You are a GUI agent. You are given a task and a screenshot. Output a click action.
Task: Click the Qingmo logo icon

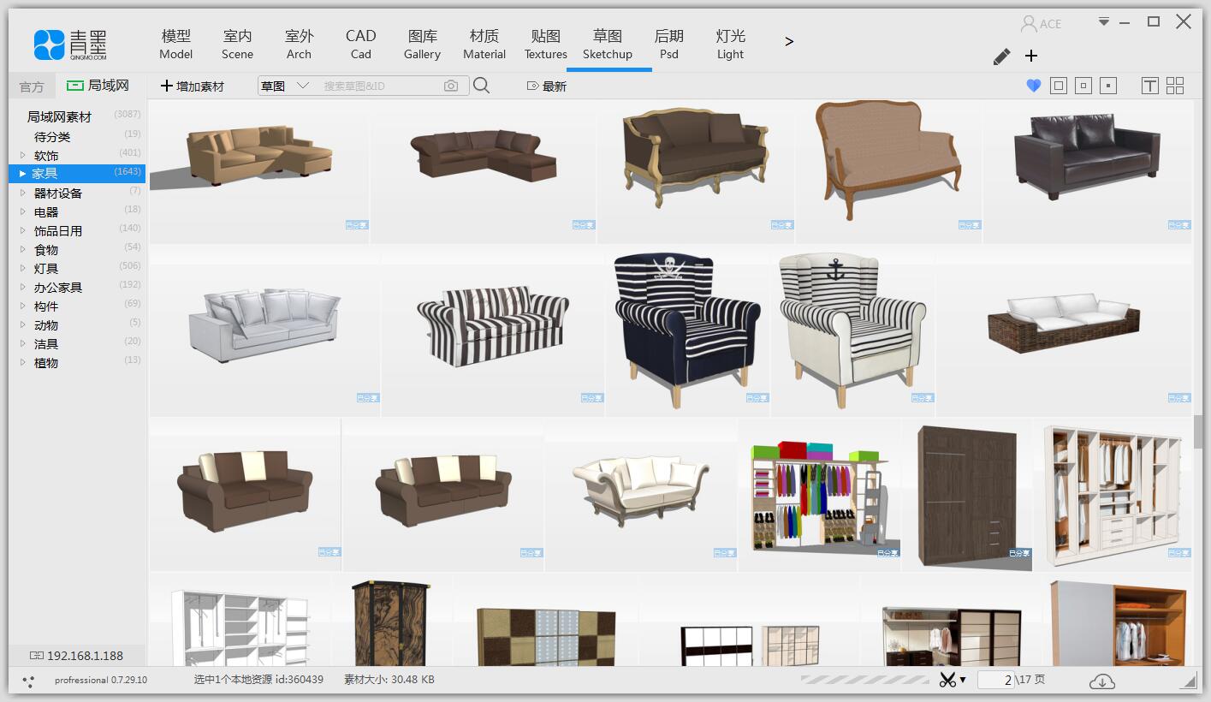tap(50, 45)
